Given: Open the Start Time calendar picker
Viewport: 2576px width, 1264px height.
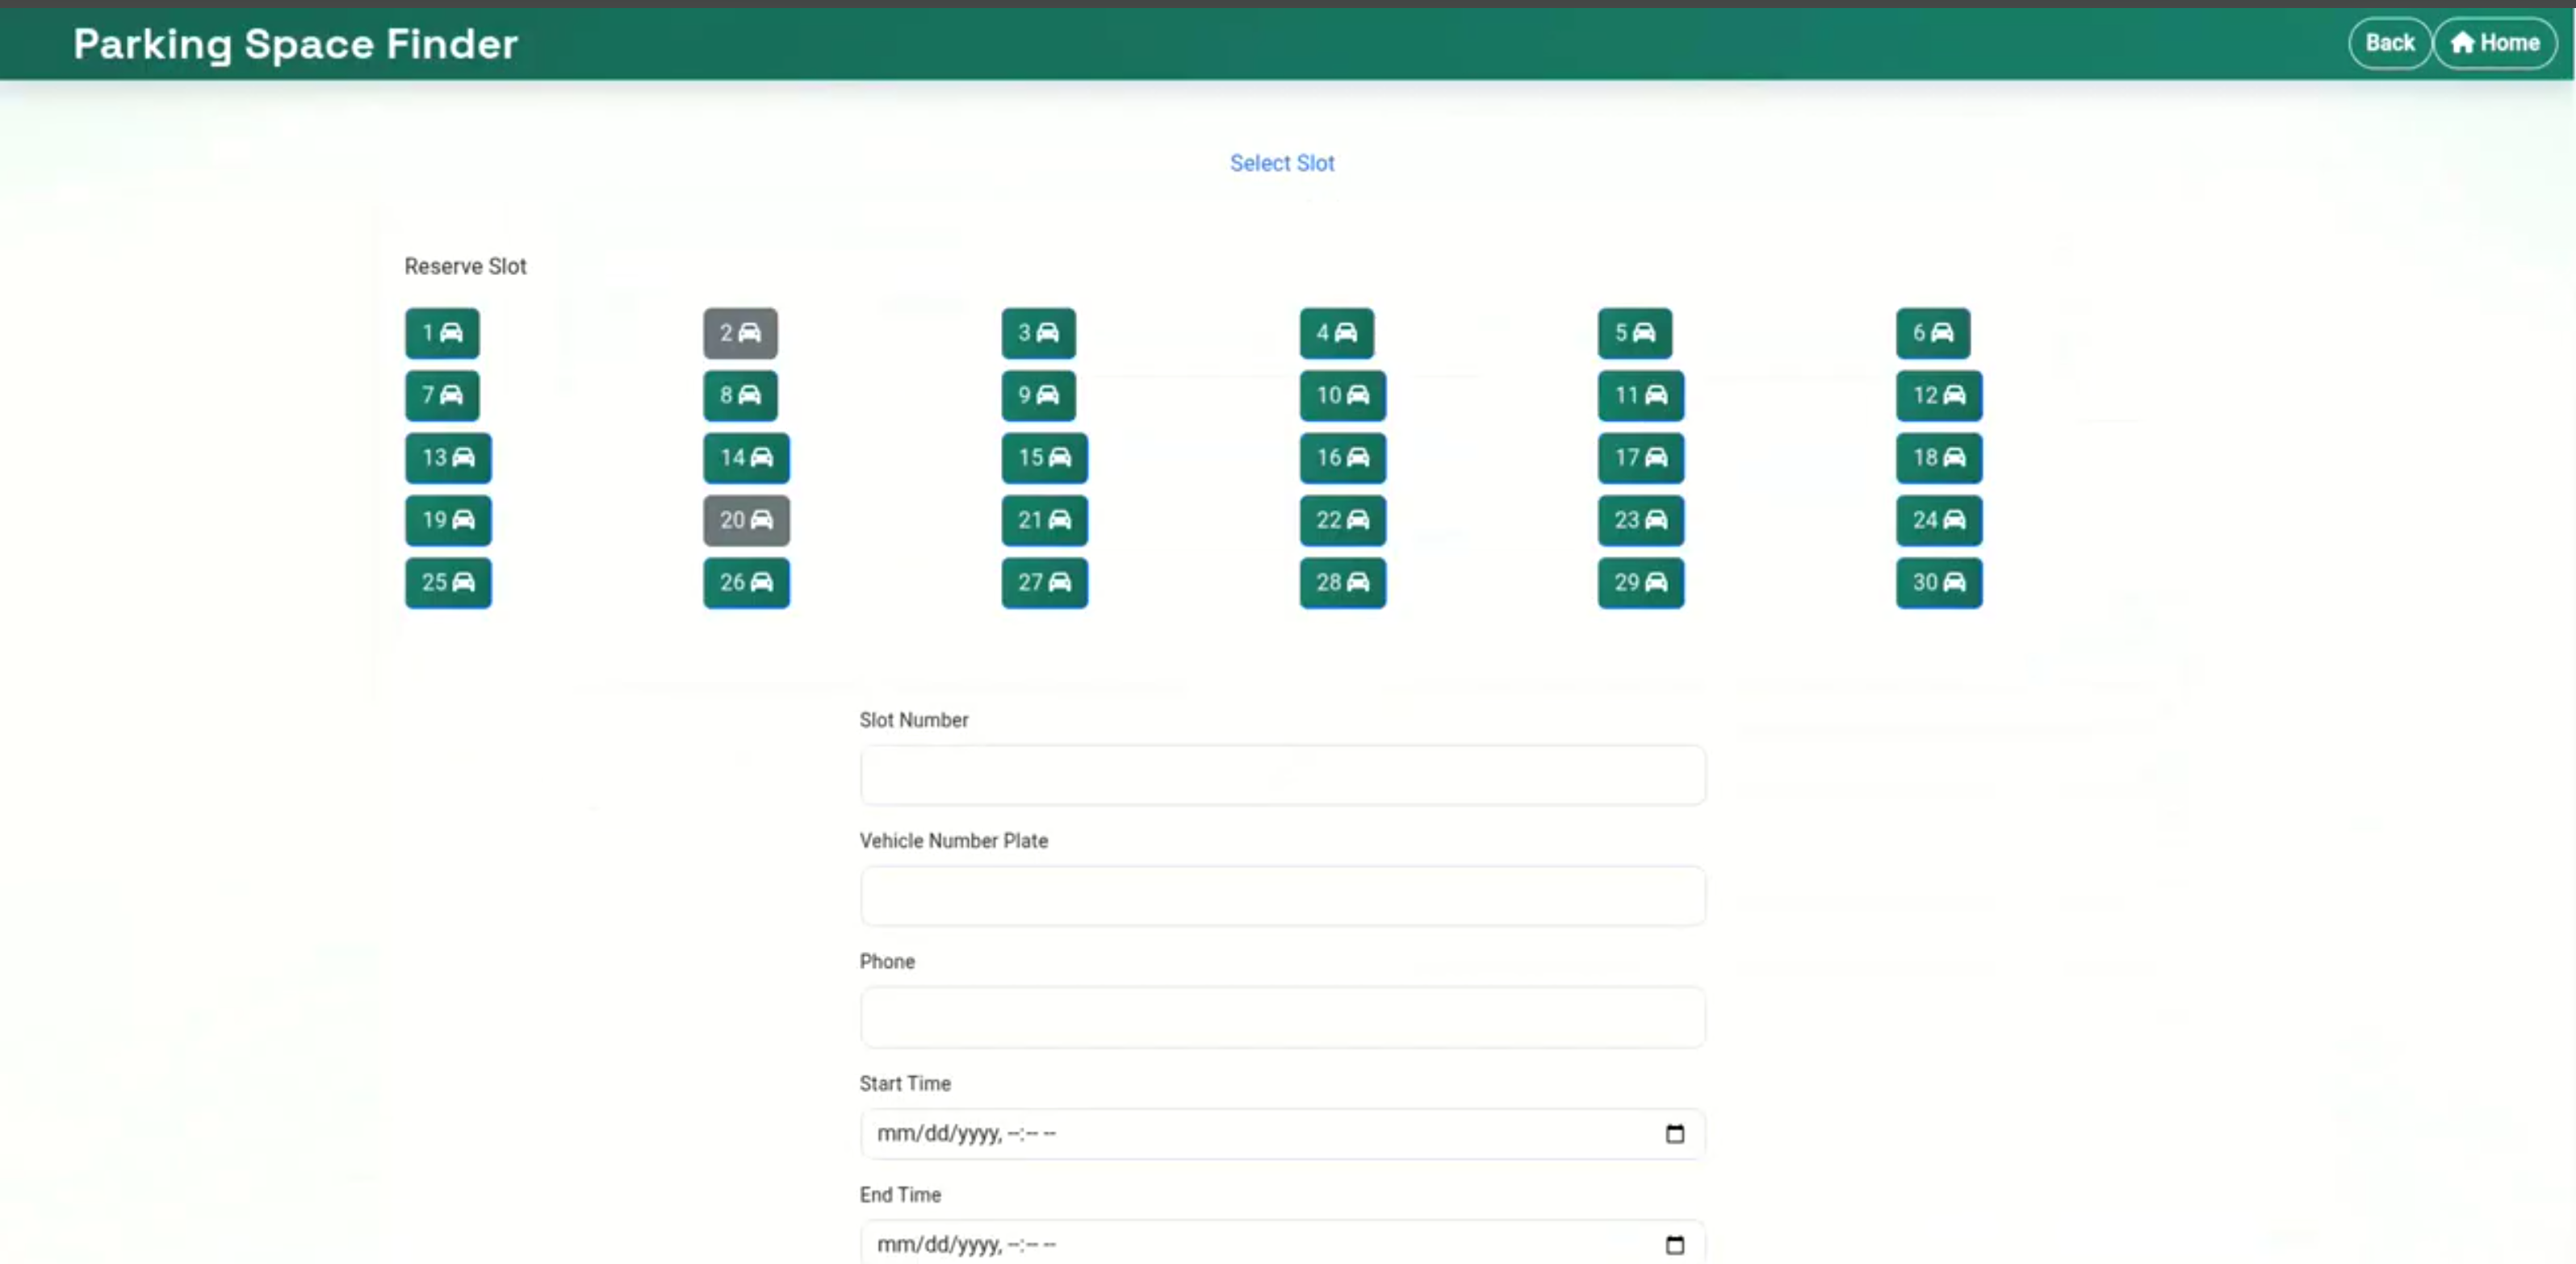Looking at the screenshot, I should coord(1675,1134).
